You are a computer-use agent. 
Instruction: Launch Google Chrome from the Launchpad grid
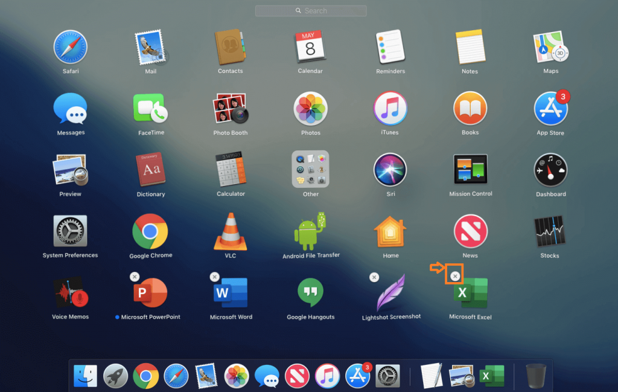coord(150,231)
